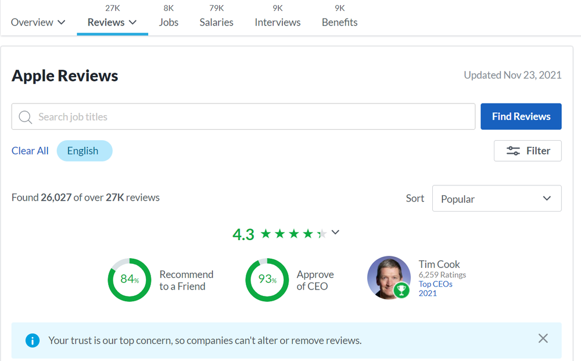The image size is (581, 361).
Task: Click the 84% Recommend to a Friend ring
Action: 130,280
